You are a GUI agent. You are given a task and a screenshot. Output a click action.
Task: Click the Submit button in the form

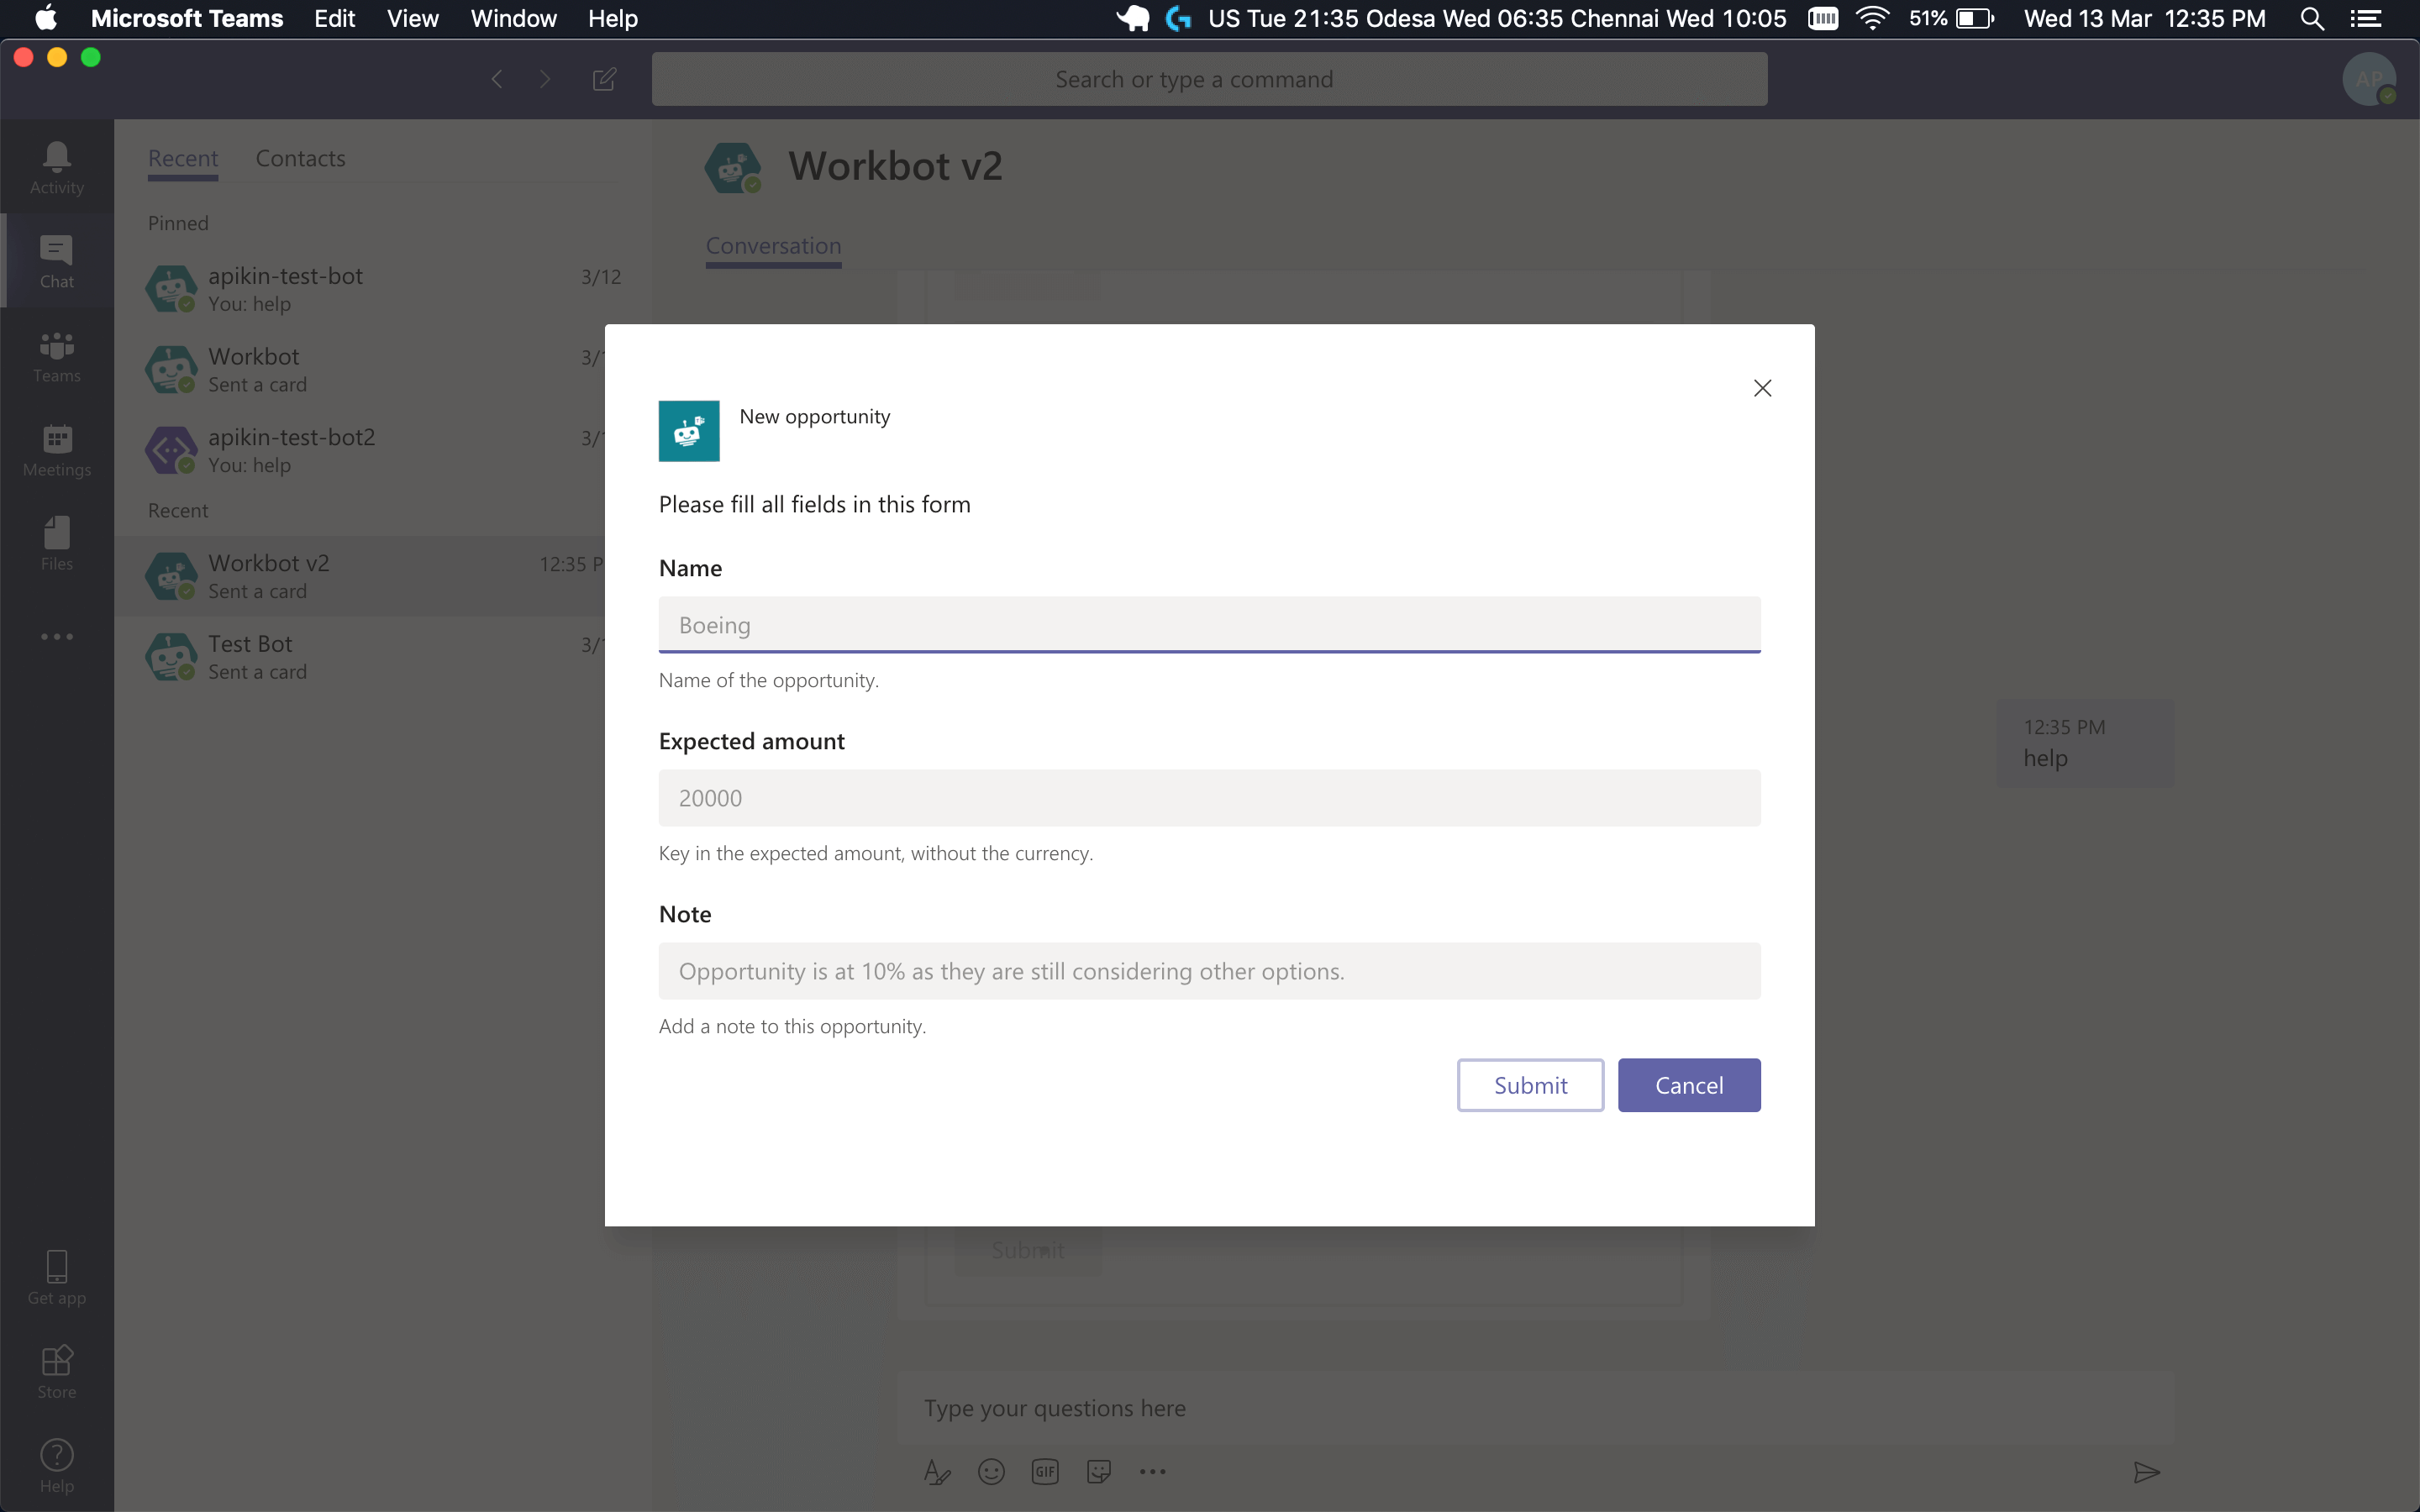coord(1529,1085)
